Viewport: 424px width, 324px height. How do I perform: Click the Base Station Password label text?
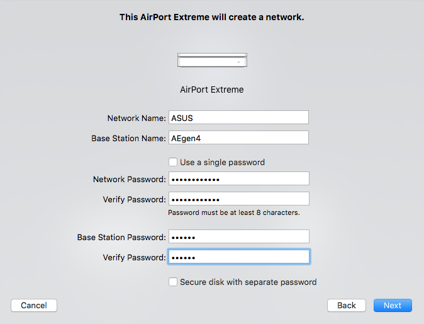[121, 238]
